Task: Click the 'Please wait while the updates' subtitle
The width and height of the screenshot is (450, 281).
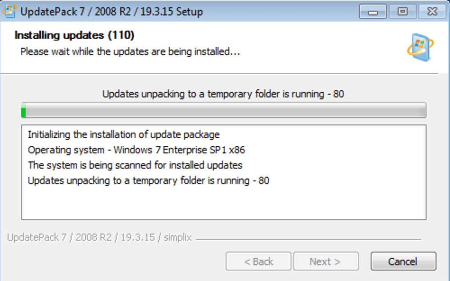Action: point(130,52)
